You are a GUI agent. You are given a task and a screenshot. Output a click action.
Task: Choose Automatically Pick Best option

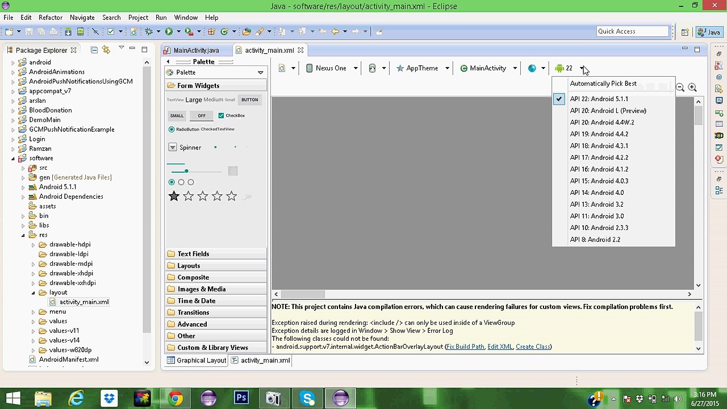pyautogui.click(x=613, y=84)
